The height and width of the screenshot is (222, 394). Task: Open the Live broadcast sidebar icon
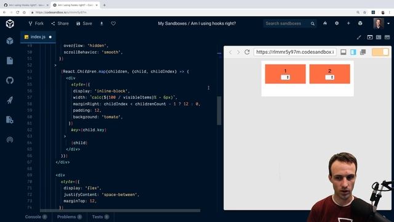pos(10,140)
